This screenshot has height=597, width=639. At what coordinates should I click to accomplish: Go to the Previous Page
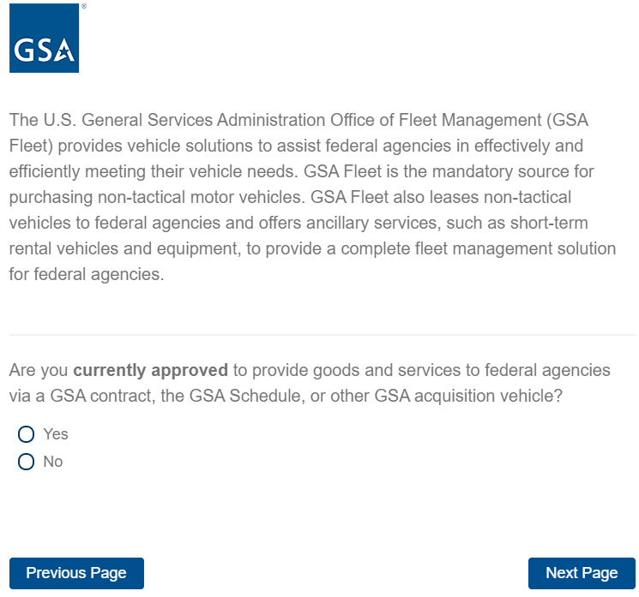(76, 573)
